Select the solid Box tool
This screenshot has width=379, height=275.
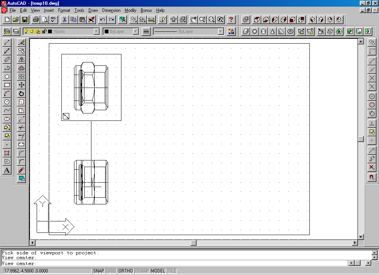point(246,31)
